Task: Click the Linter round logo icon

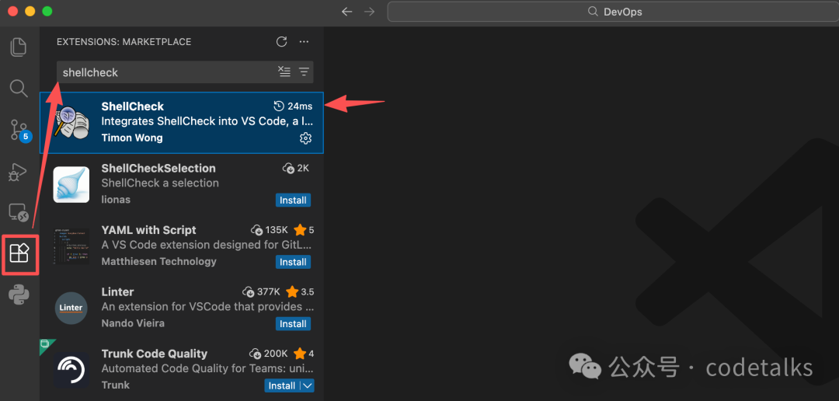Action: coord(71,308)
